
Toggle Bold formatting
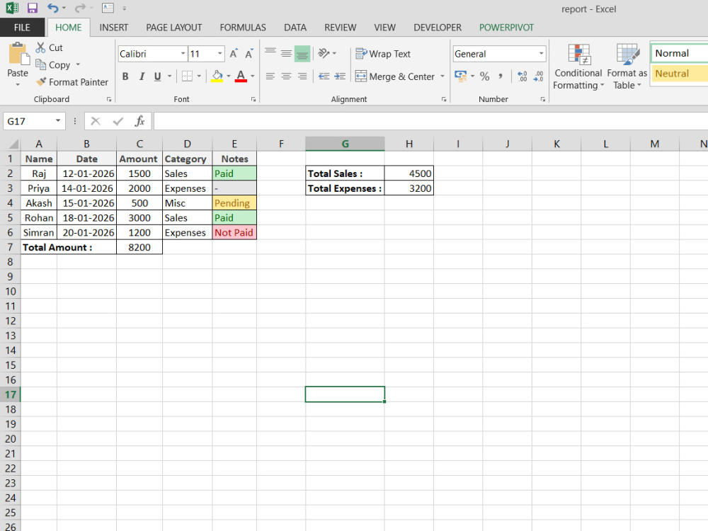pos(125,76)
